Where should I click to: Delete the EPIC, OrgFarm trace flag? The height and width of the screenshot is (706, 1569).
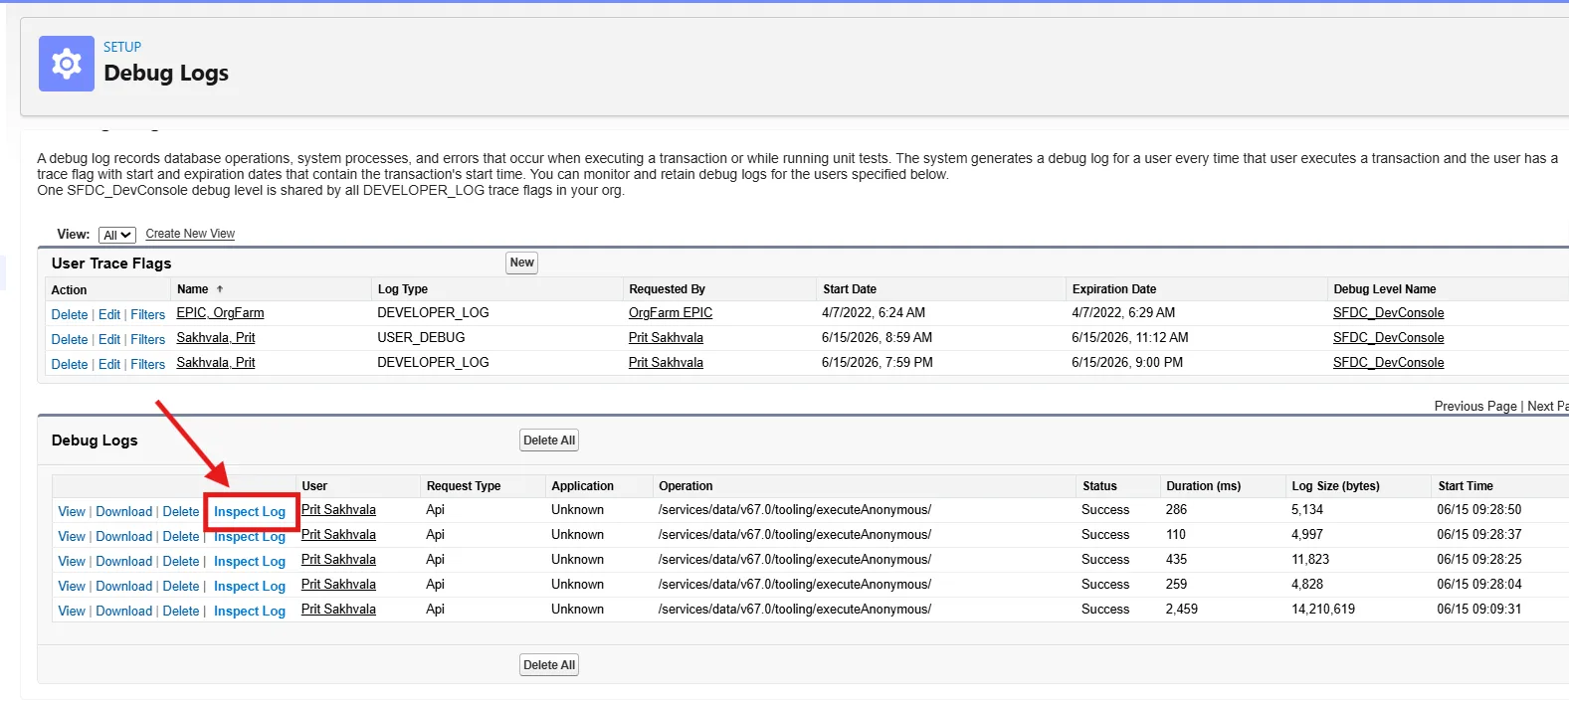70,314
